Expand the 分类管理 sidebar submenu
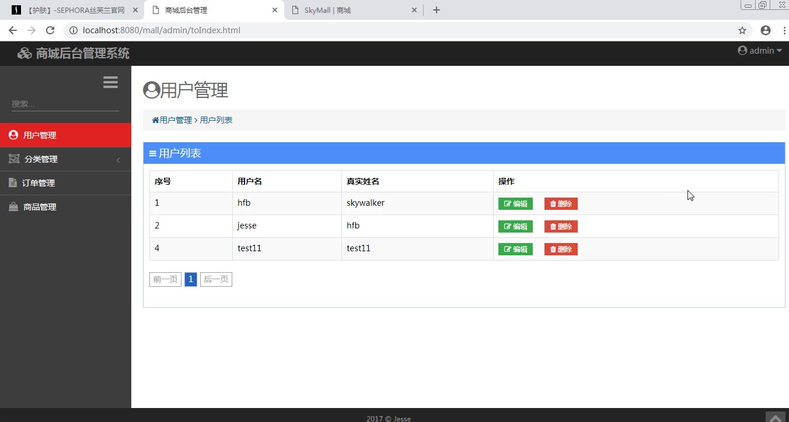The height and width of the screenshot is (422, 789). click(x=65, y=159)
